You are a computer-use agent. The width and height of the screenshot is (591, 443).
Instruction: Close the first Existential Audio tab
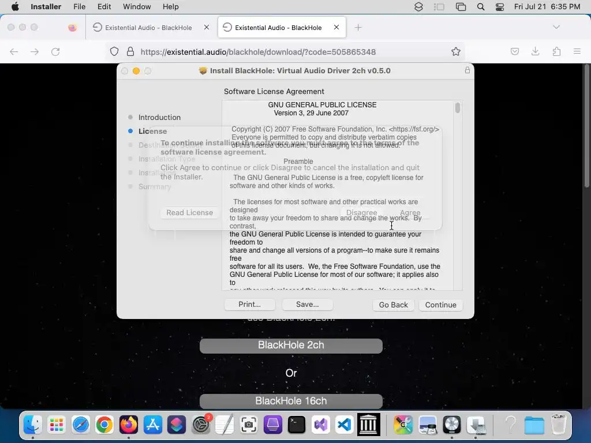coord(207,27)
